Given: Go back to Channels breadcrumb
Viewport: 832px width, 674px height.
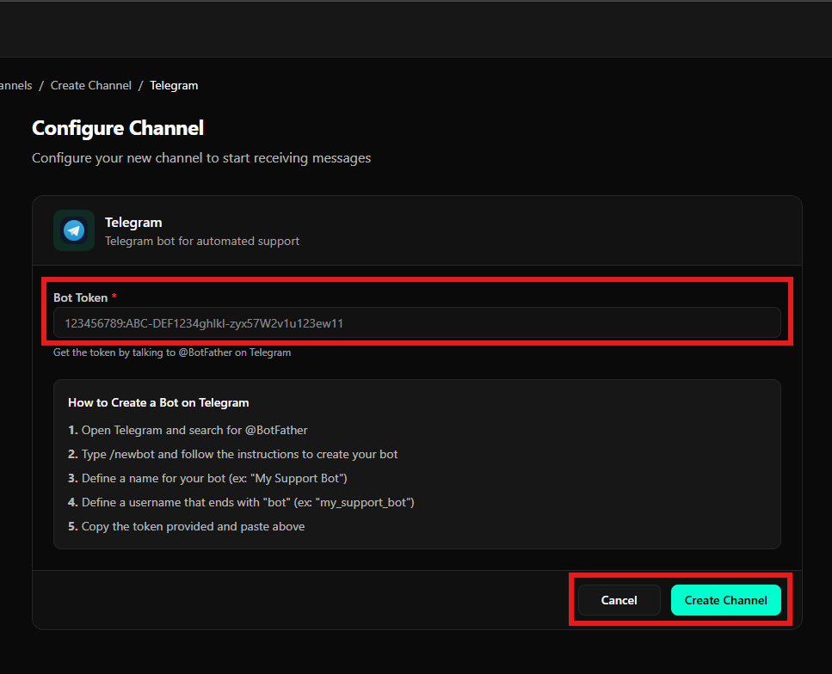Looking at the screenshot, I should tap(15, 85).
